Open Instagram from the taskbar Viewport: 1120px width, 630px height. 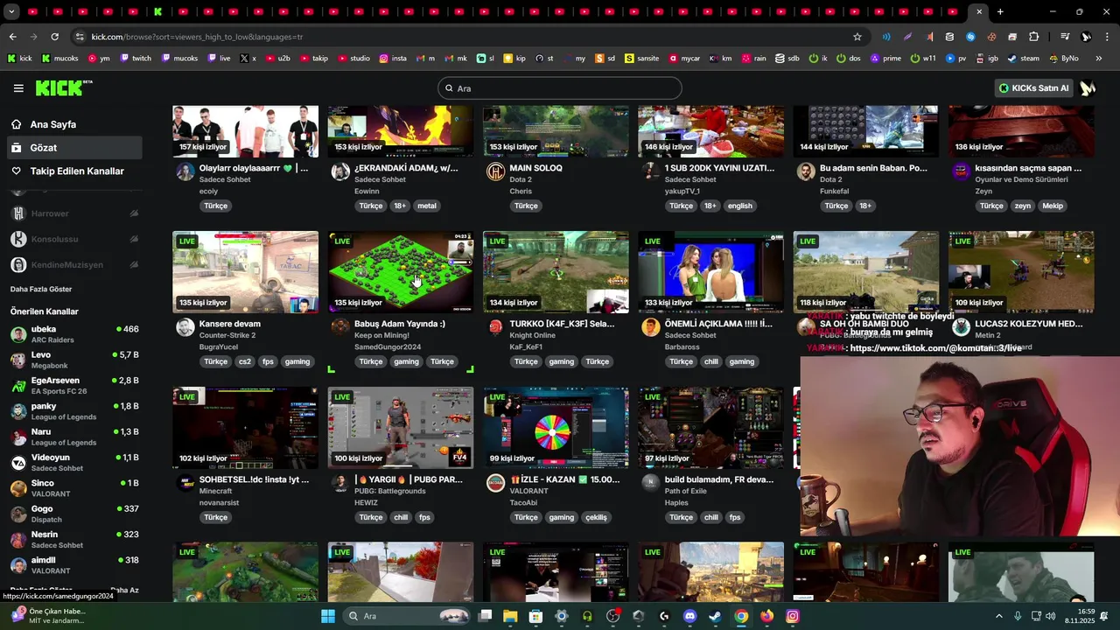[x=792, y=616]
